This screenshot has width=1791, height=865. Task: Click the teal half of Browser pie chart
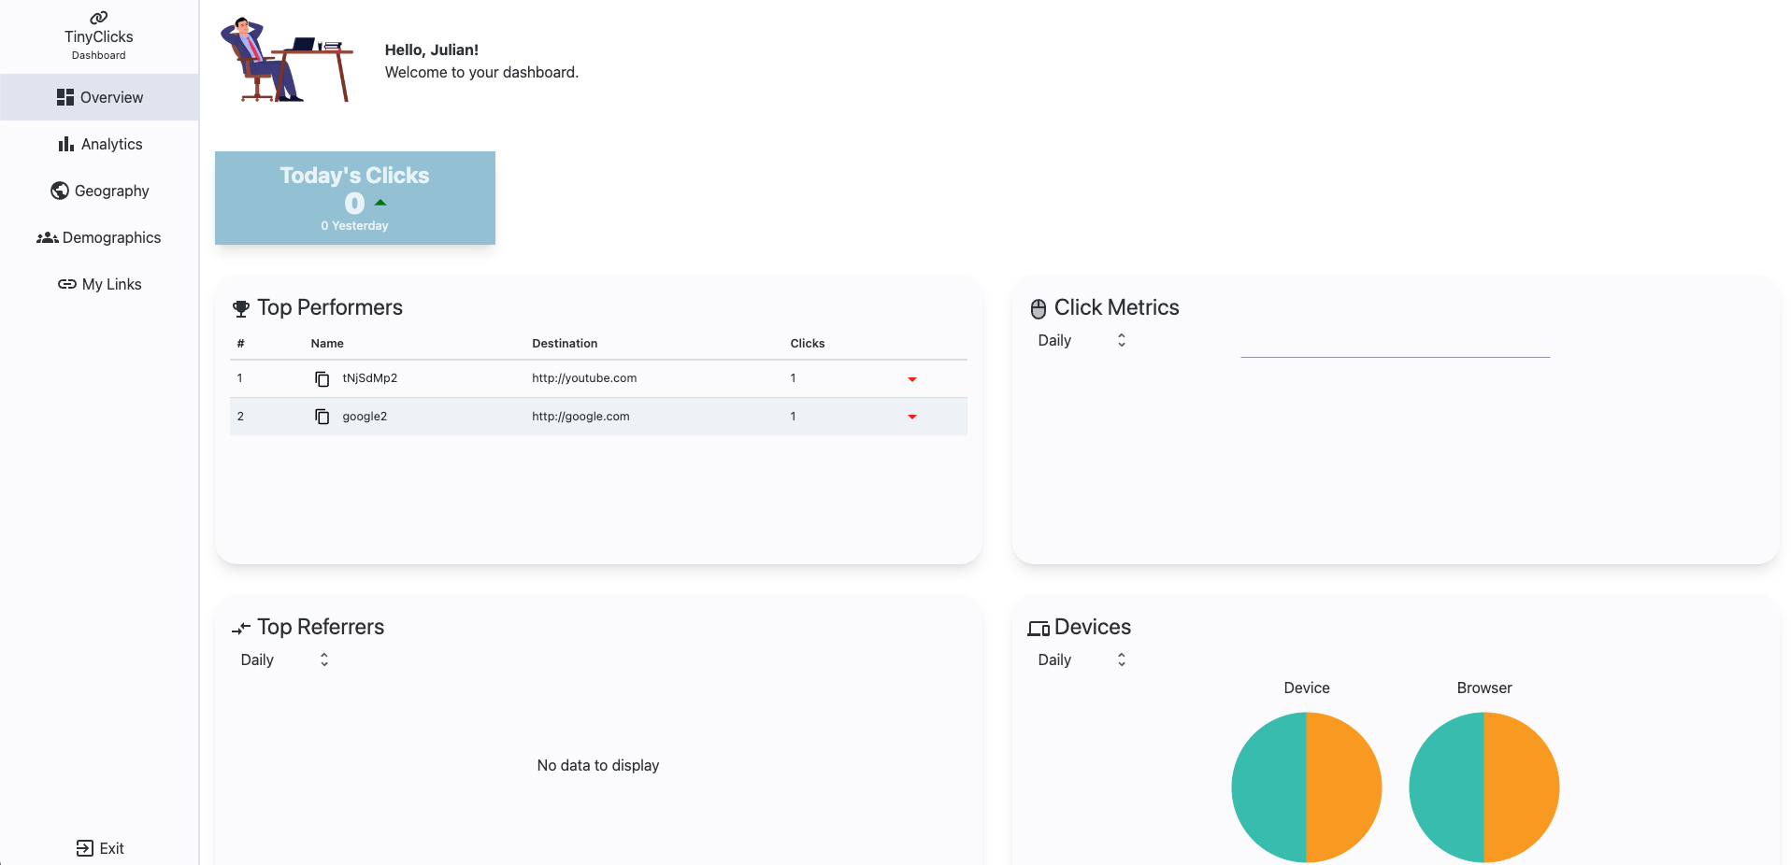[1447, 787]
